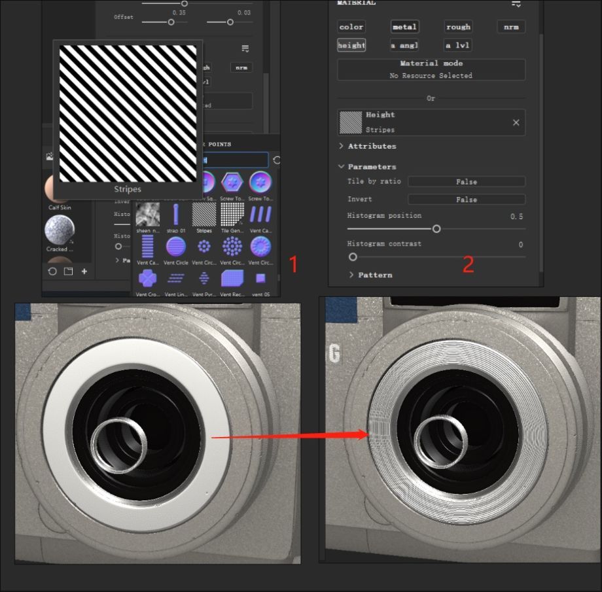Click the Material mode resource button
The image size is (602, 592).
(x=431, y=69)
